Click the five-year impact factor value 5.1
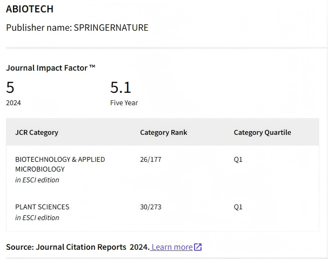328x259 pixels. (x=121, y=87)
